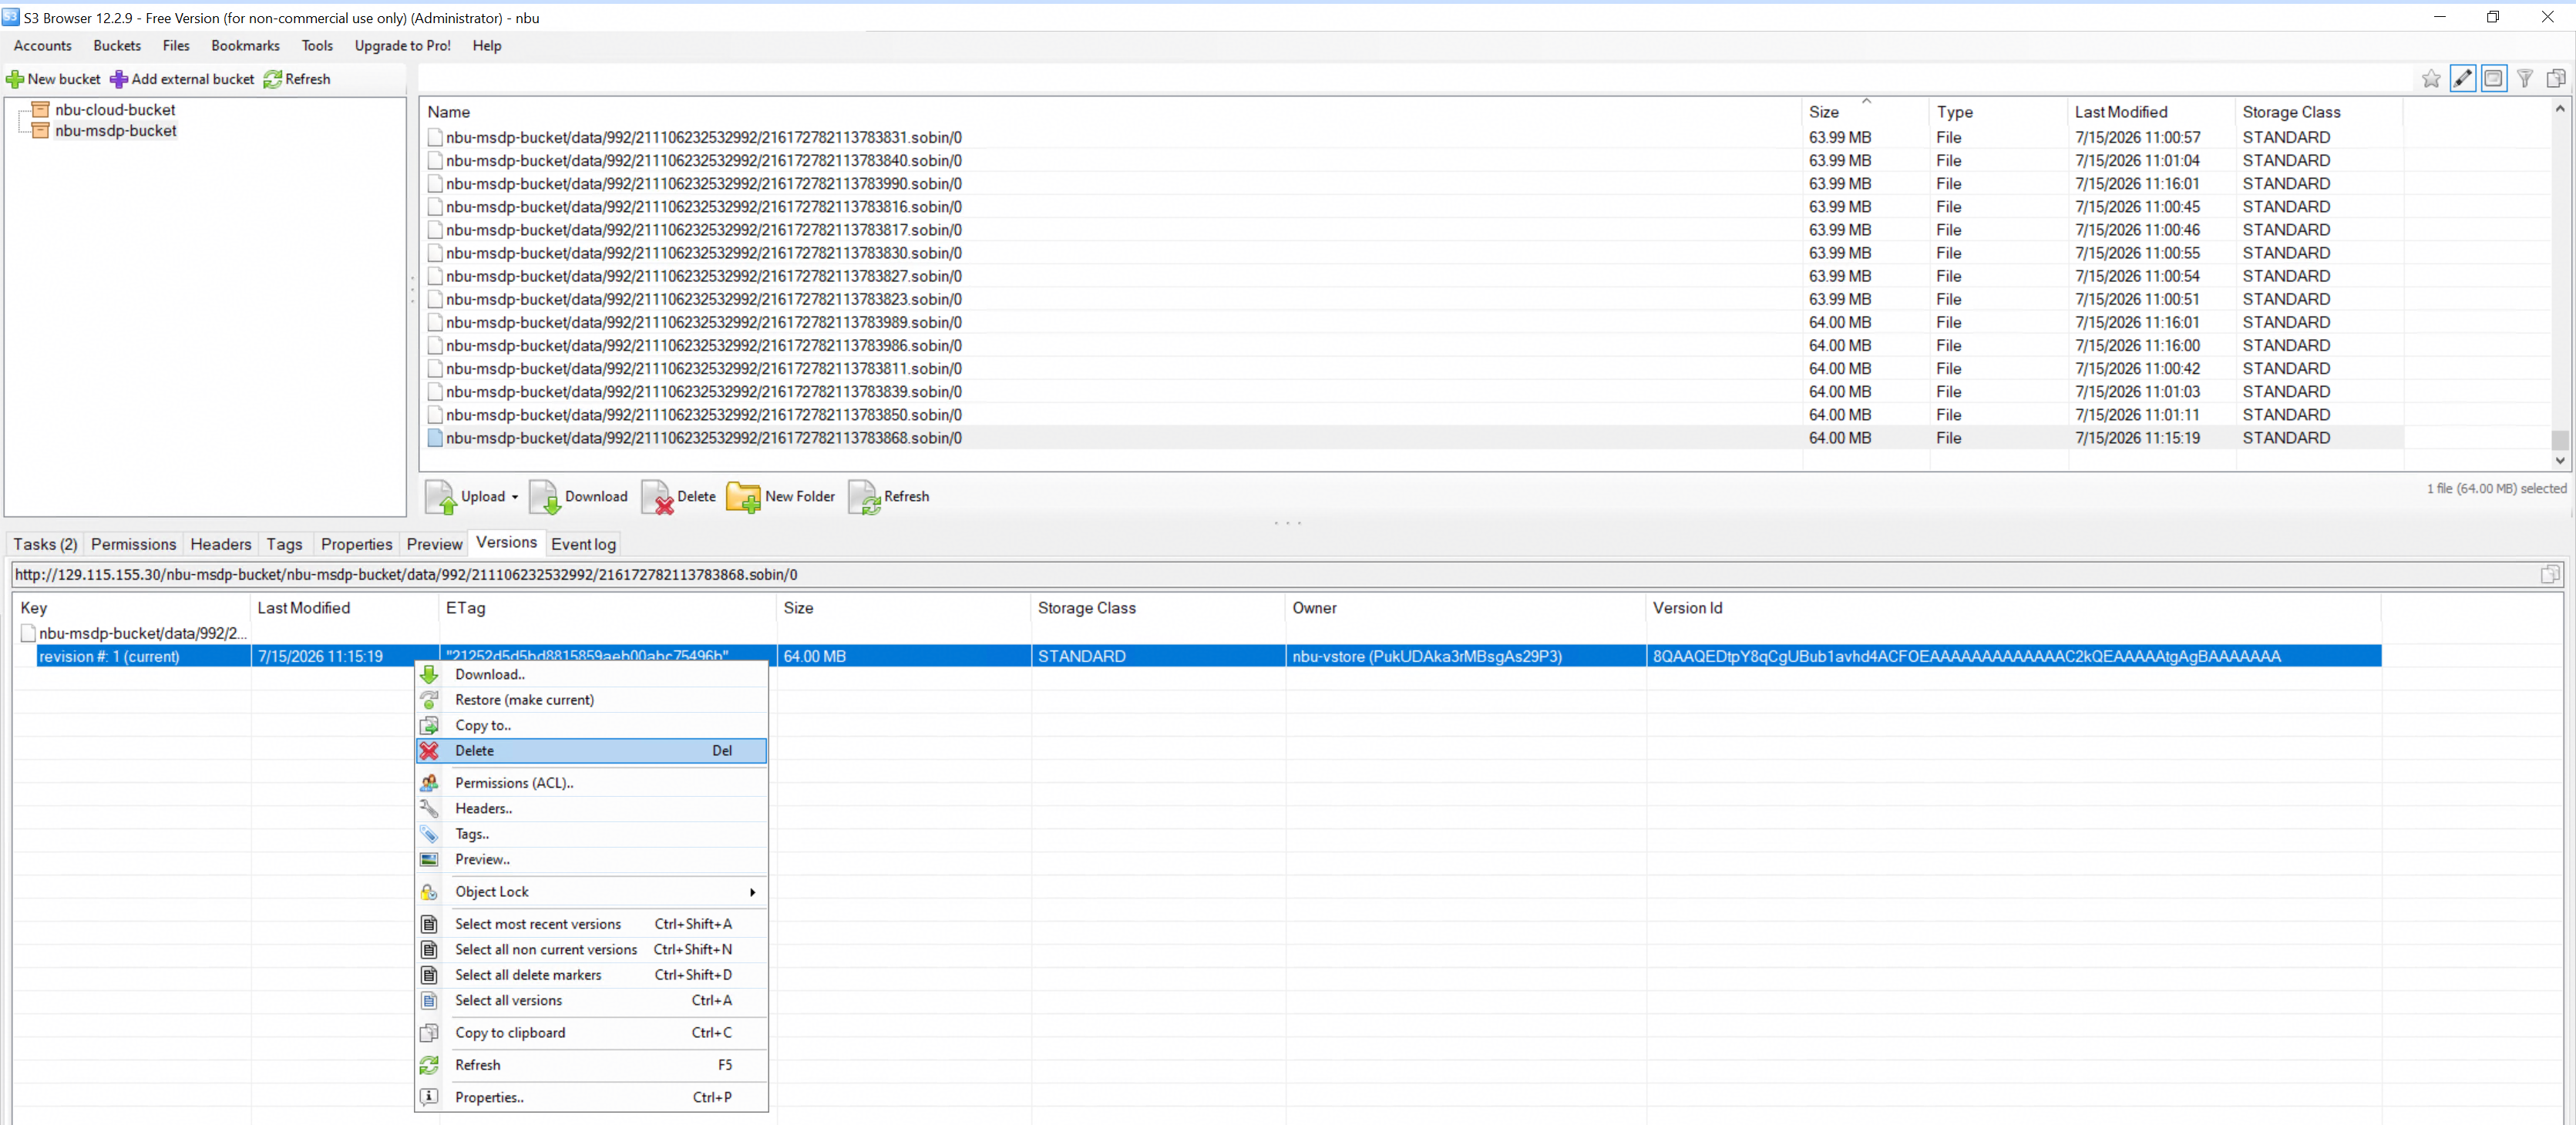Select nbu-cloud-bucket in the tree
Image resolution: width=2576 pixels, height=1125 pixels.
pos(115,110)
